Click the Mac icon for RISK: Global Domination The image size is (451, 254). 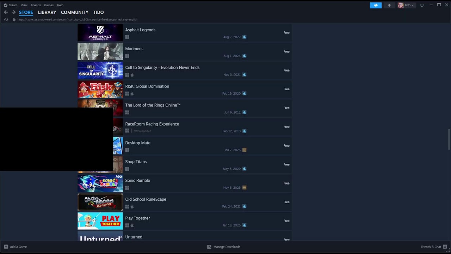pos(132,94)
